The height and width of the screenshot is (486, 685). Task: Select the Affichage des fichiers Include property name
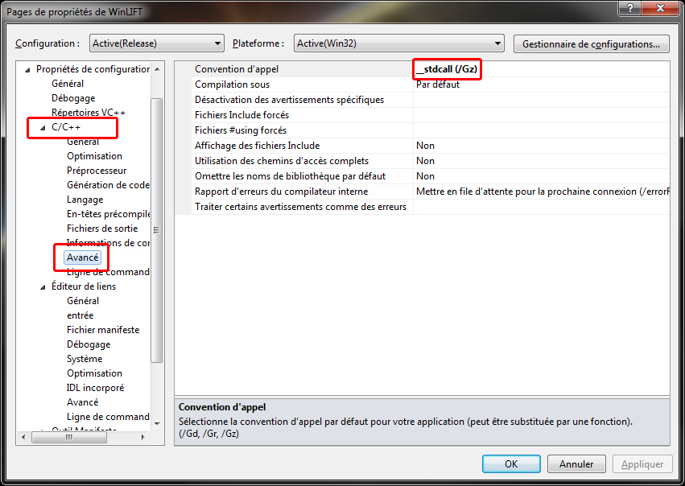(258, 146)
